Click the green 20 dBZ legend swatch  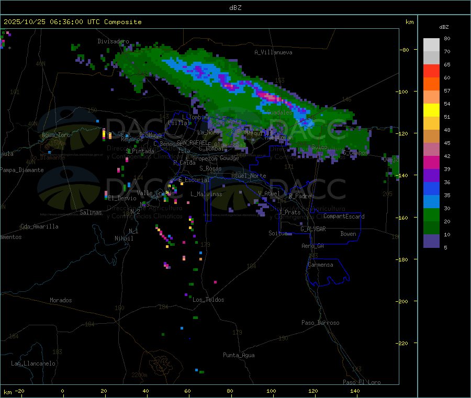click(x=431, y=214)
